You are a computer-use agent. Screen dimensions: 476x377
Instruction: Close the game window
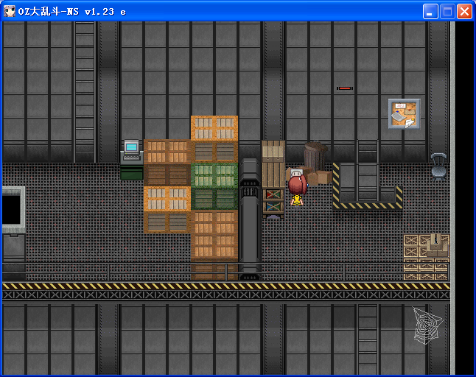[464, 12]
